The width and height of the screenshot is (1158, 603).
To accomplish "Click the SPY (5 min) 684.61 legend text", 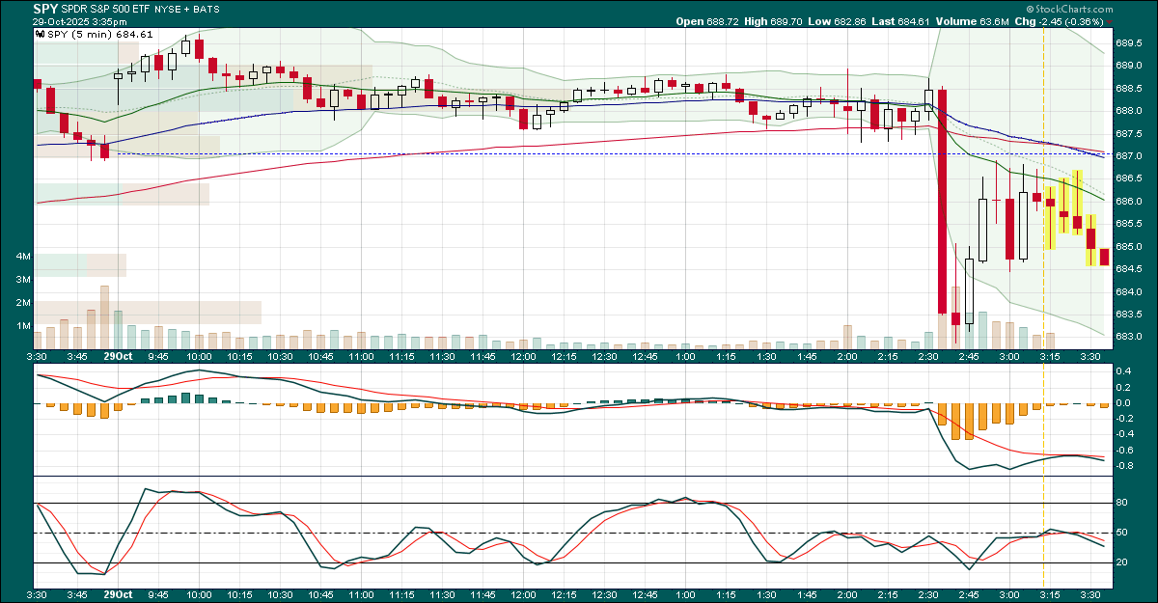I will point(100,35).
